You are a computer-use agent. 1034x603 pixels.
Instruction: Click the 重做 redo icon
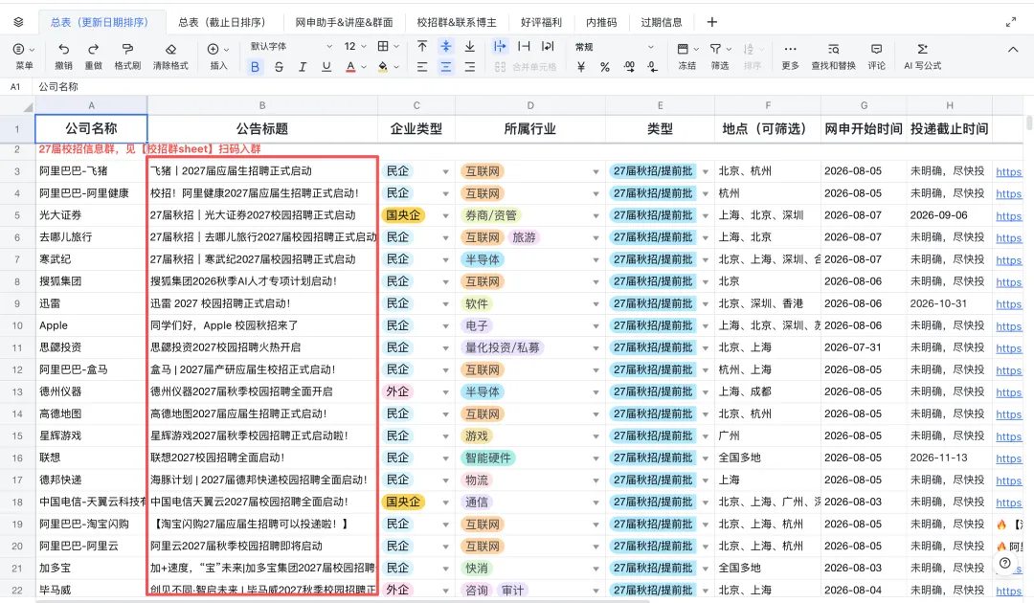point(94,49)
